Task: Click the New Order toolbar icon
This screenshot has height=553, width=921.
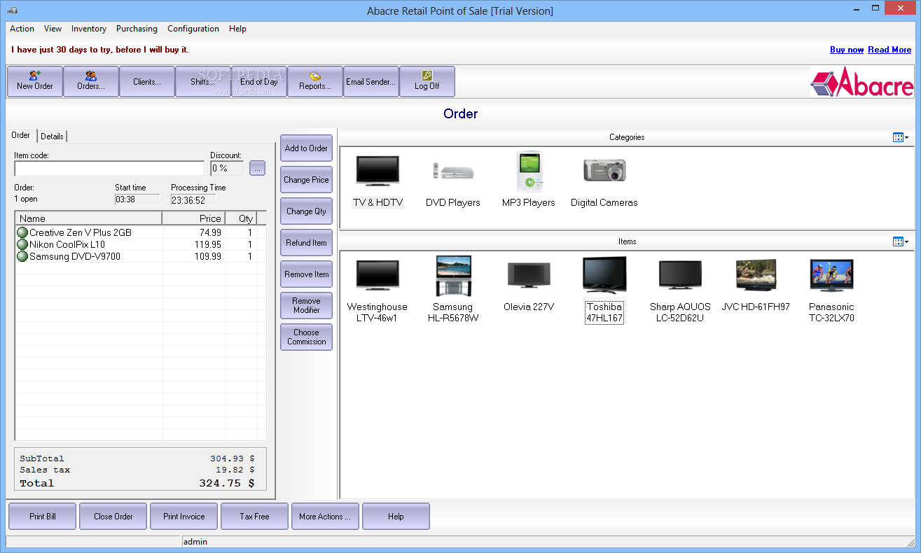Action: 34,81
